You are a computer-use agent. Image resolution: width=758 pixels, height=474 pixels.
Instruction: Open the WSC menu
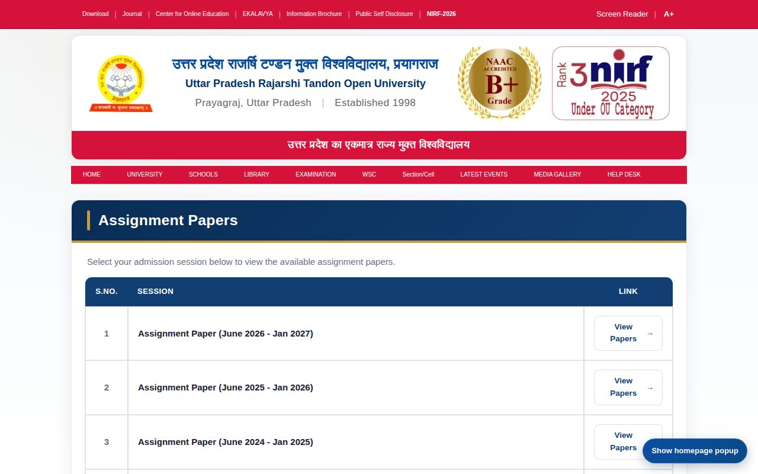369,174
